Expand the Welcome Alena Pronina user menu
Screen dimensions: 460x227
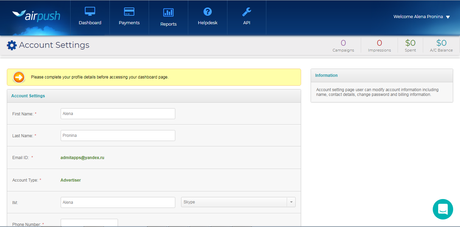421,17
